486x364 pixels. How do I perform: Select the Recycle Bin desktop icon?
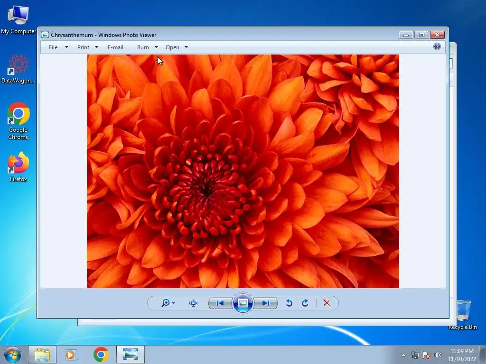[x=463, y=315]
